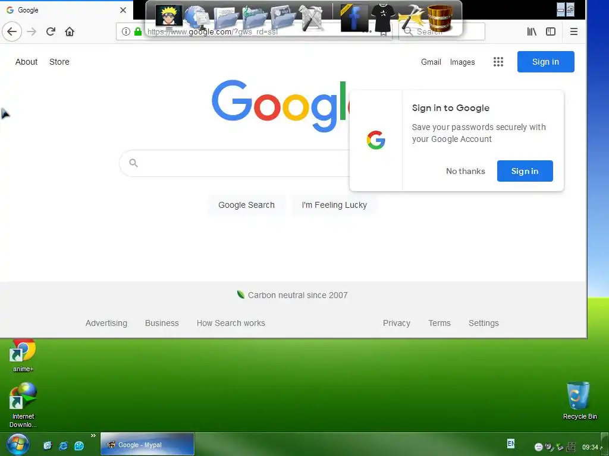Expand the quick launch chevron
The image size is (609, 456).
(x=93, y=435)
